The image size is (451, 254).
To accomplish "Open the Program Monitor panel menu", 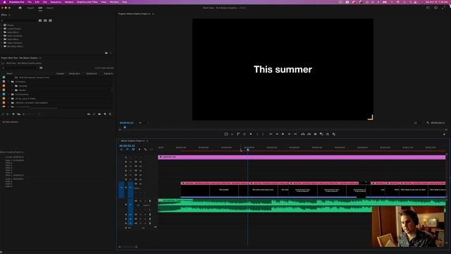I will point(153,14).
